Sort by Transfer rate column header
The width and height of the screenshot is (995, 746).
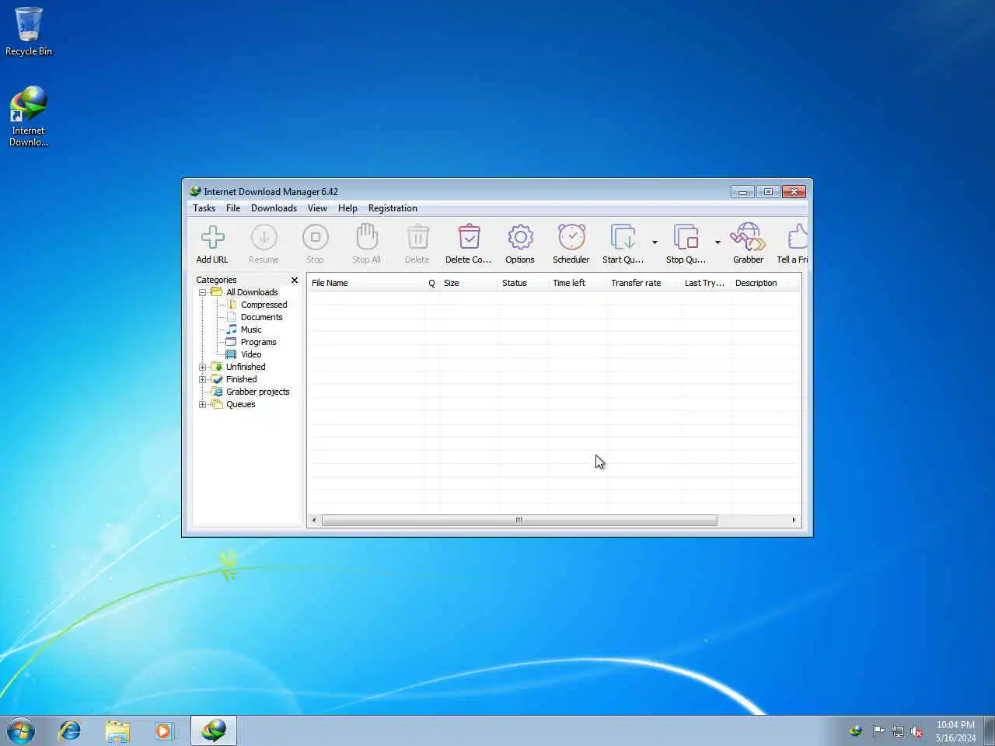point(644,283)
